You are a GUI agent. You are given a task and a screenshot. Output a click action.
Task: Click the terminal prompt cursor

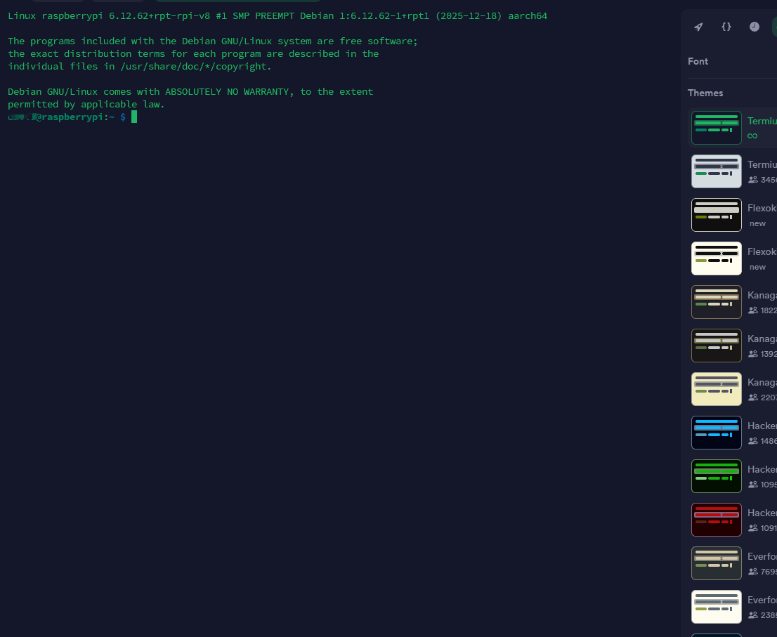tap(133, 117)
